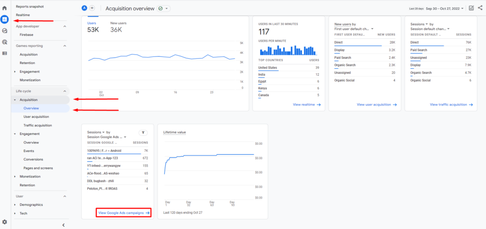Collapse the navigation with left chevron
This screenshot has width=486, height=229.
[x=64, y=225]
